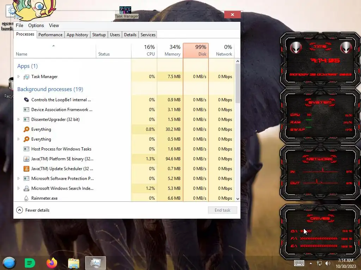Viewport: 361px width, 270px height.
Task: Switch to the Details tab
Action: pos(130,35)
